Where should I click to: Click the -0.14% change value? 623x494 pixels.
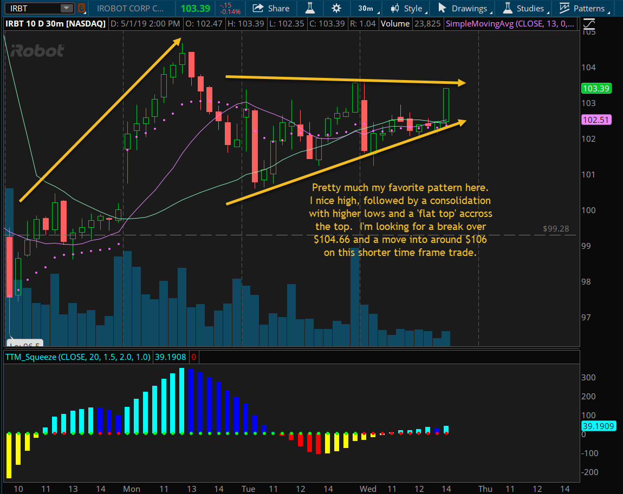230,11
